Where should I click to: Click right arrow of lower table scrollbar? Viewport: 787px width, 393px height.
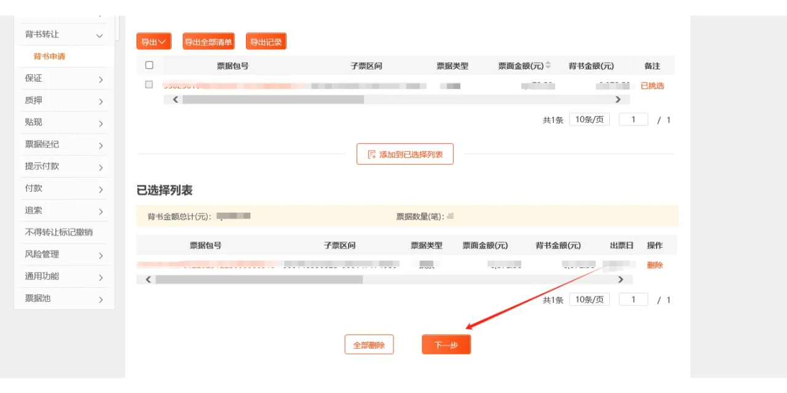pyautogui.click(x=620, y=280)
